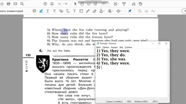Image resolution: width=186 pixels, height=104 pixels.
Task: Click the Notepad vertical scrollbar
Action: 169,73
